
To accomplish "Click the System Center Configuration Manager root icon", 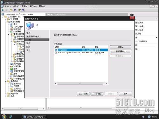I will (x=3, y=14).
